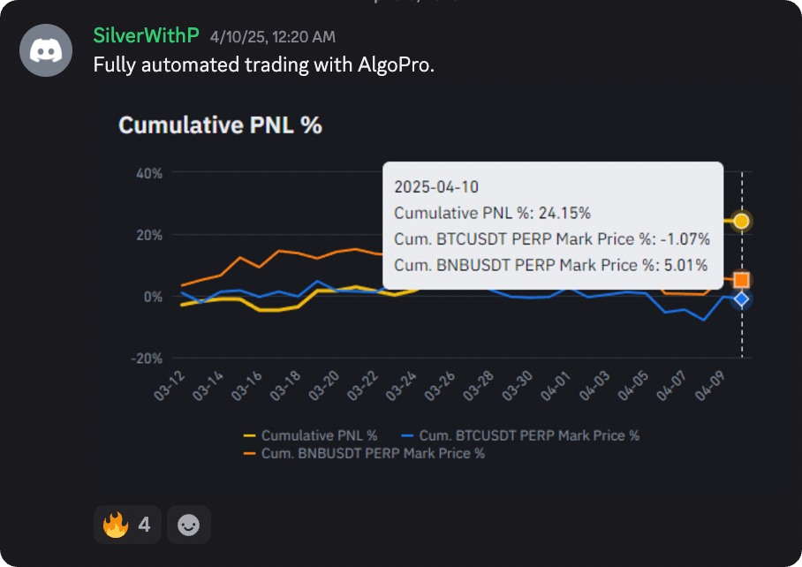This screenshot has height=567, width=802.
Task: Click the orange square BNBUSDT marker
Action: pyautogui.click(x=742, y=280)
